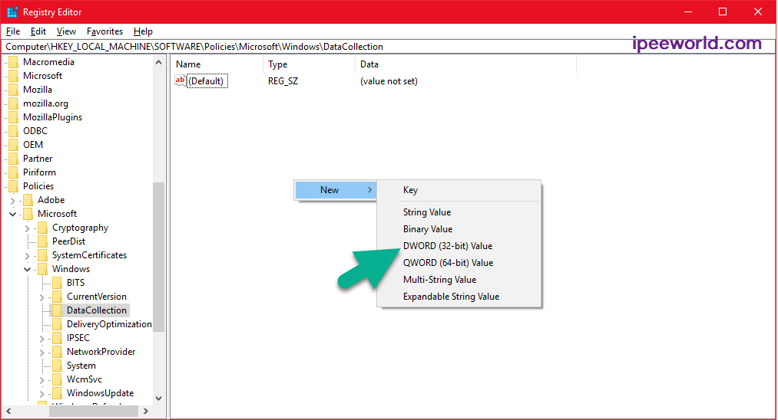Sort values by the Name column header
The height and width of the screenshot is (420, 778).
(217, 64)
